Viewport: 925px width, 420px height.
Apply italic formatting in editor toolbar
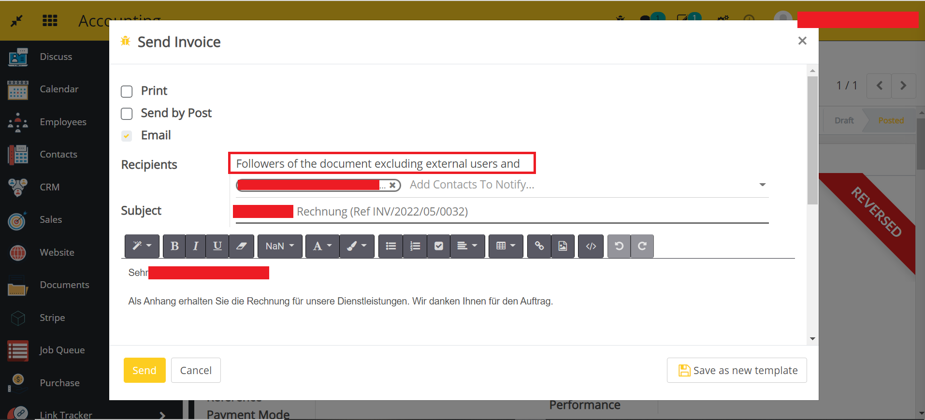[196, 246]
